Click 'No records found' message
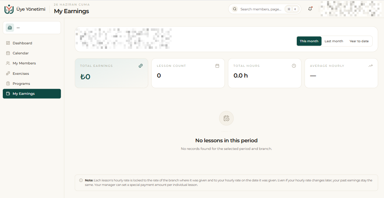Viewport: 384px width, 198px height. [x=226, y=149]
